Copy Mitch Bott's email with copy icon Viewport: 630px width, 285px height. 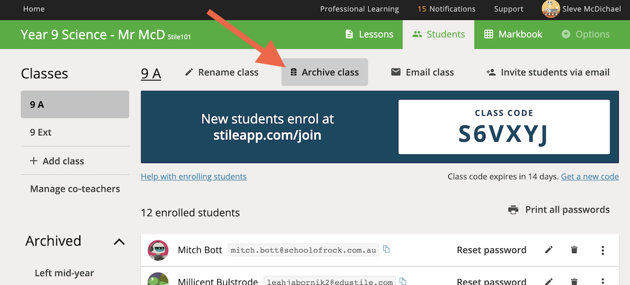coord(386,249)
